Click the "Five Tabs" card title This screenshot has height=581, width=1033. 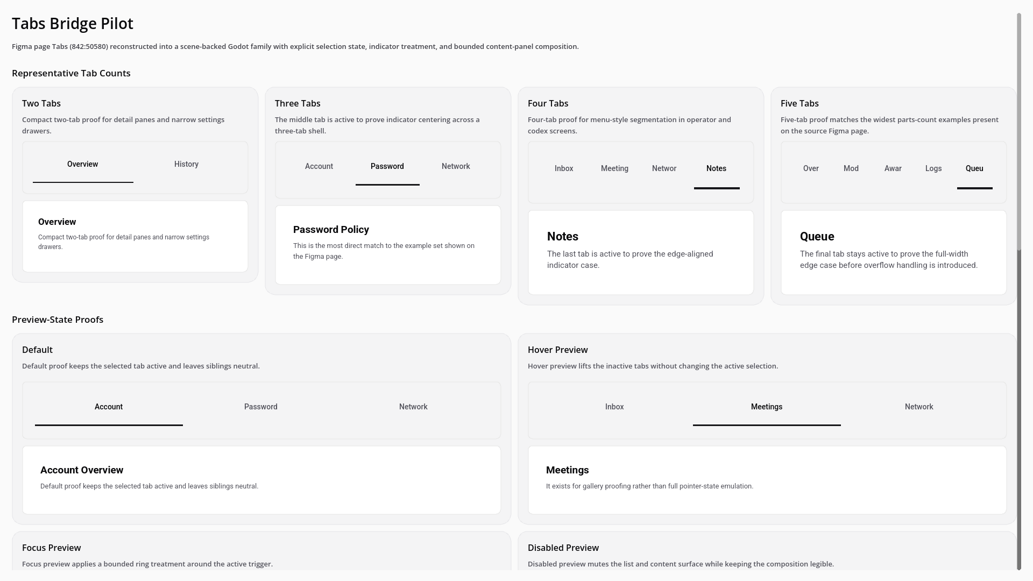[799, 103]
